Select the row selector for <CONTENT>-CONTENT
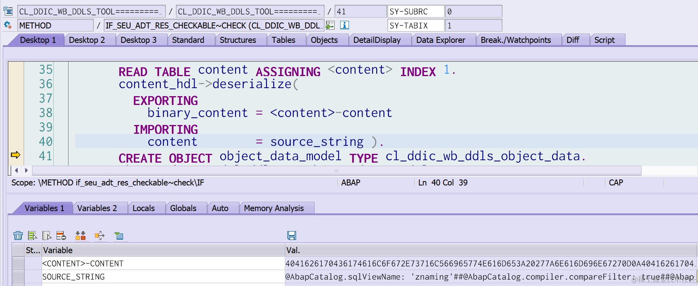Screen dimensions: 698x286 coord(18,263)
